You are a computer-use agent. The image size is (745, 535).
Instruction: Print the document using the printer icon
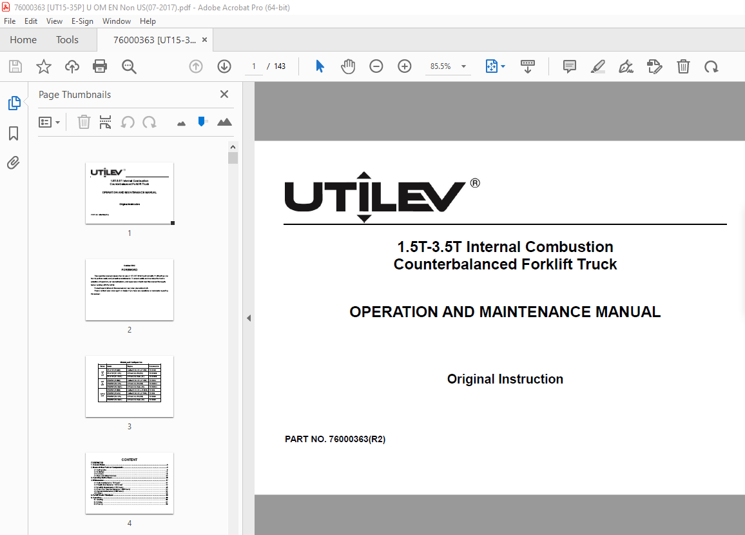[100, 66]
